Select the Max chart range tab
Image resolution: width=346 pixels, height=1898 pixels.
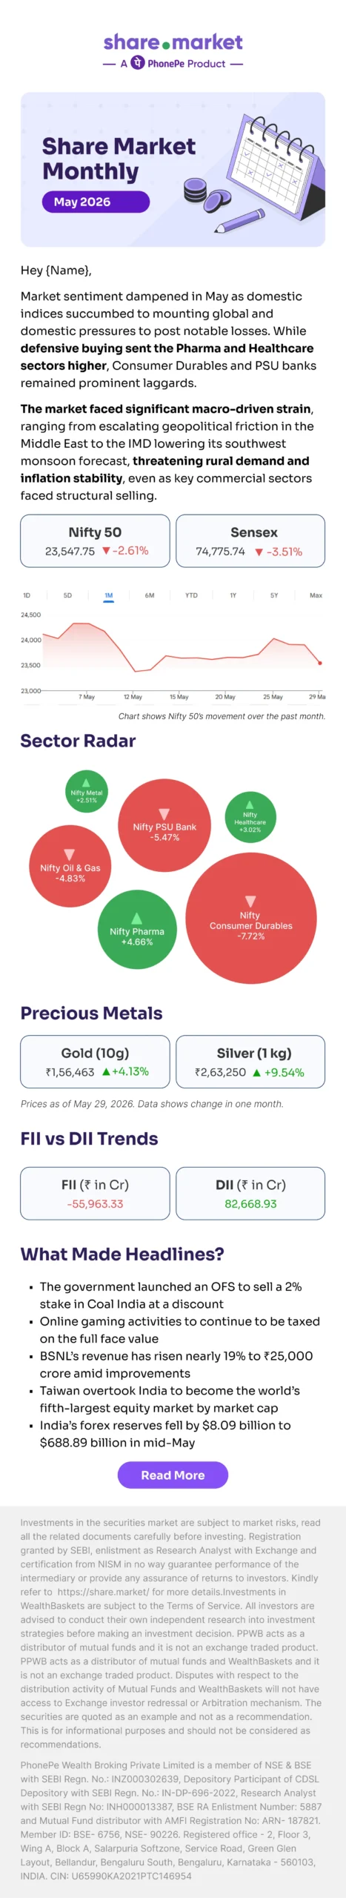pyautogui.click(x=316, y=595)
